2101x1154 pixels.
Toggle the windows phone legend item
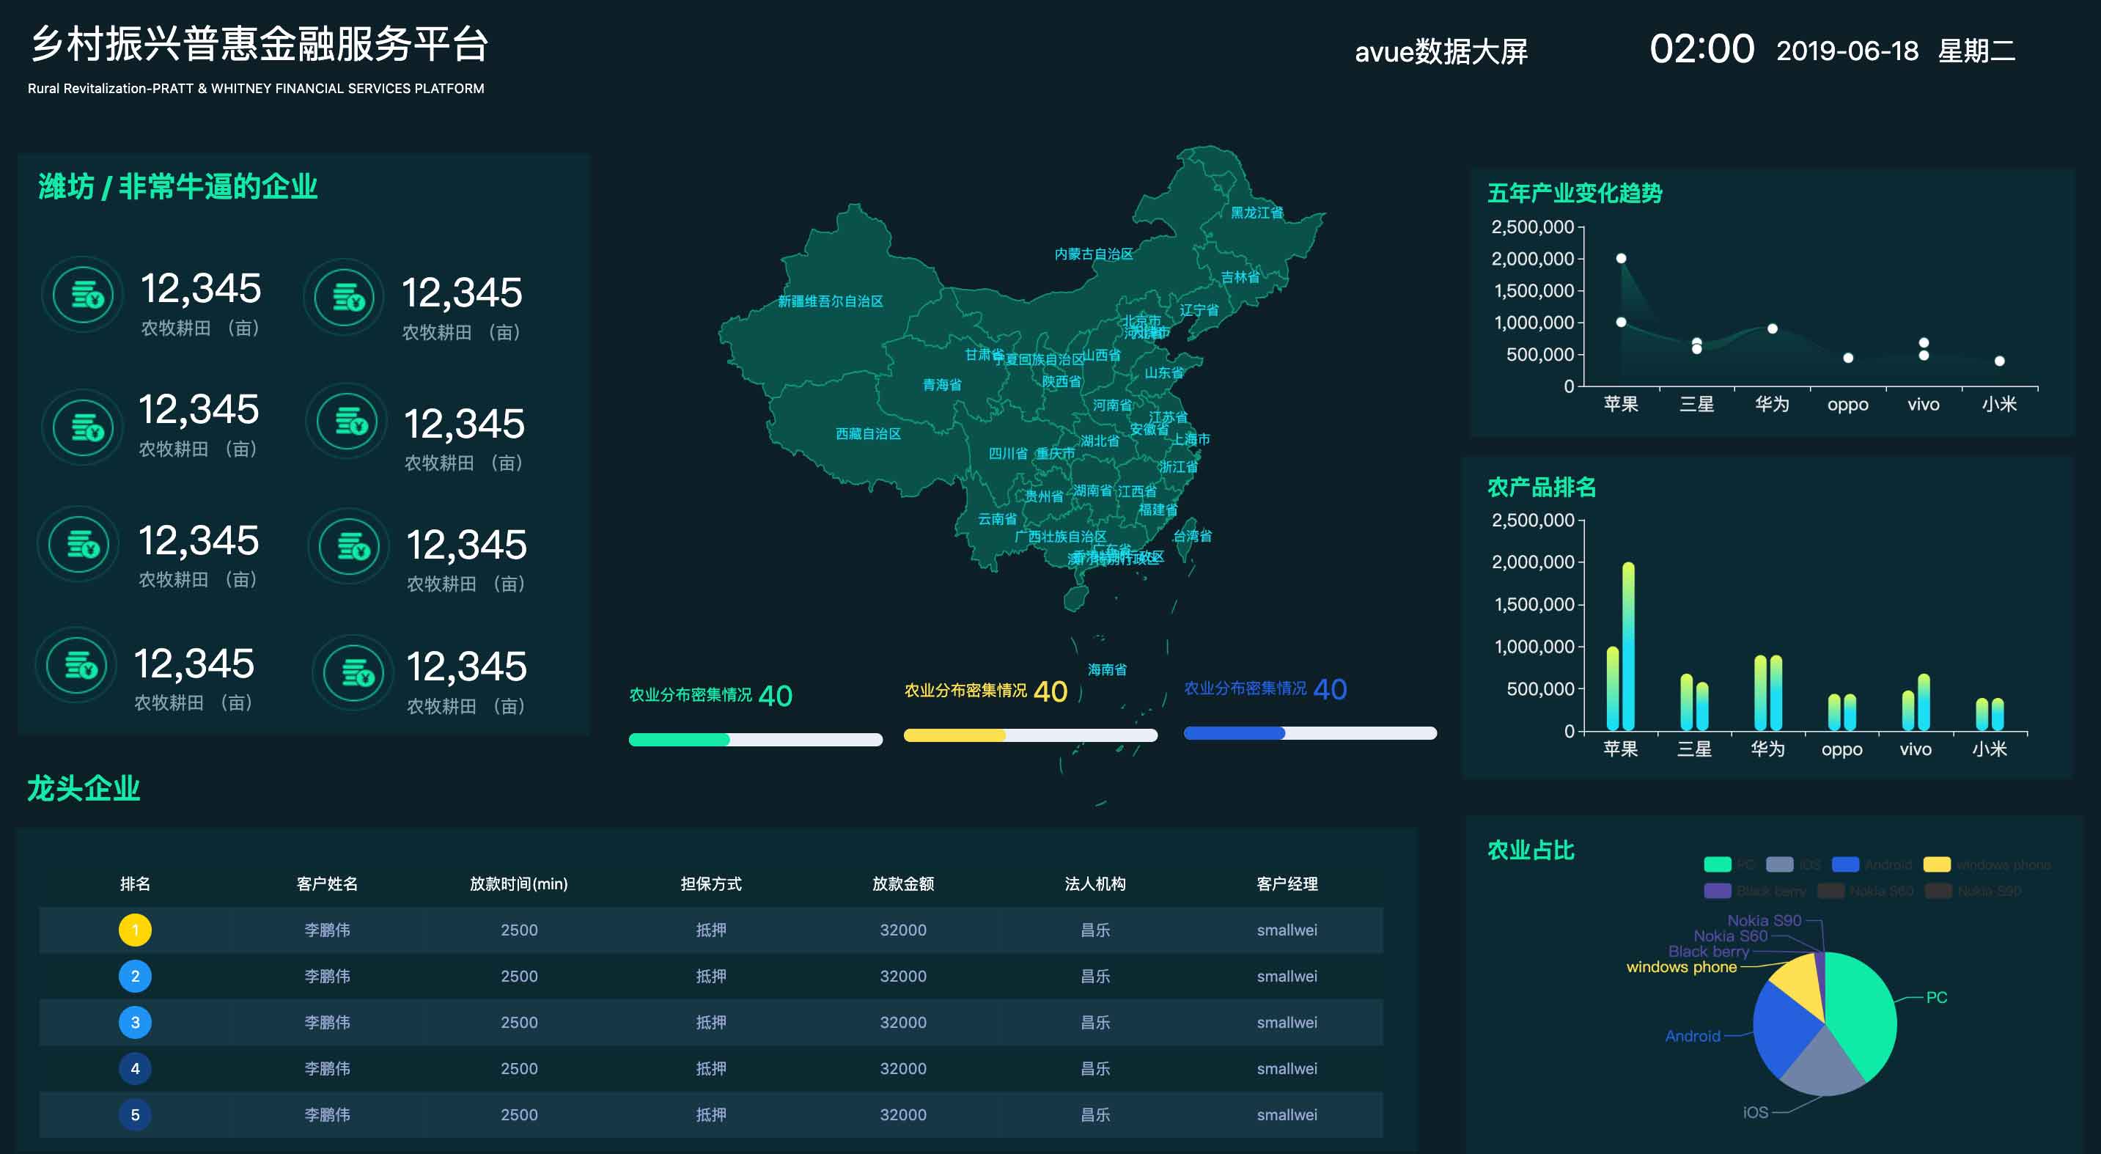point(1937,864)
